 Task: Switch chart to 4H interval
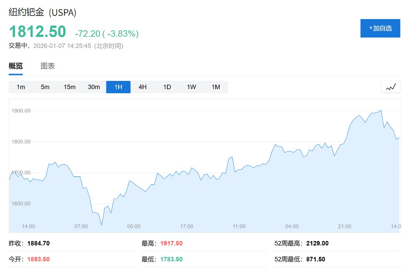point(143,87)
